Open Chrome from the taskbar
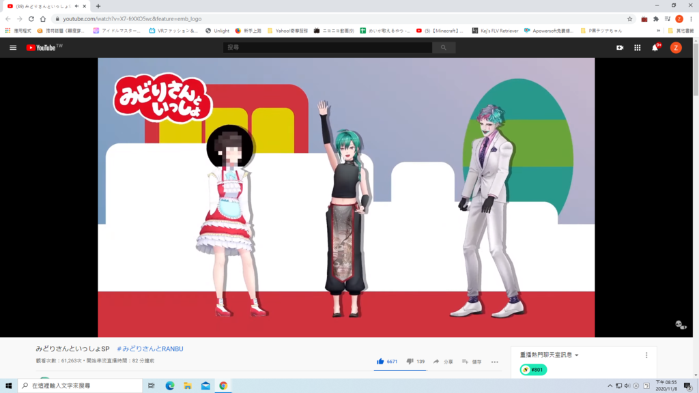Screen dimensions: 699x393 (223, 386)
